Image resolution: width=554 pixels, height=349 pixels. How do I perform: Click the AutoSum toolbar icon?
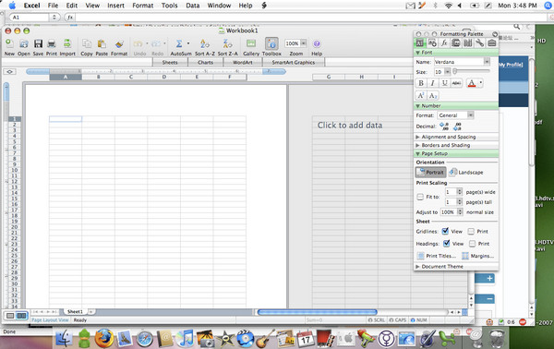(179, 43)
